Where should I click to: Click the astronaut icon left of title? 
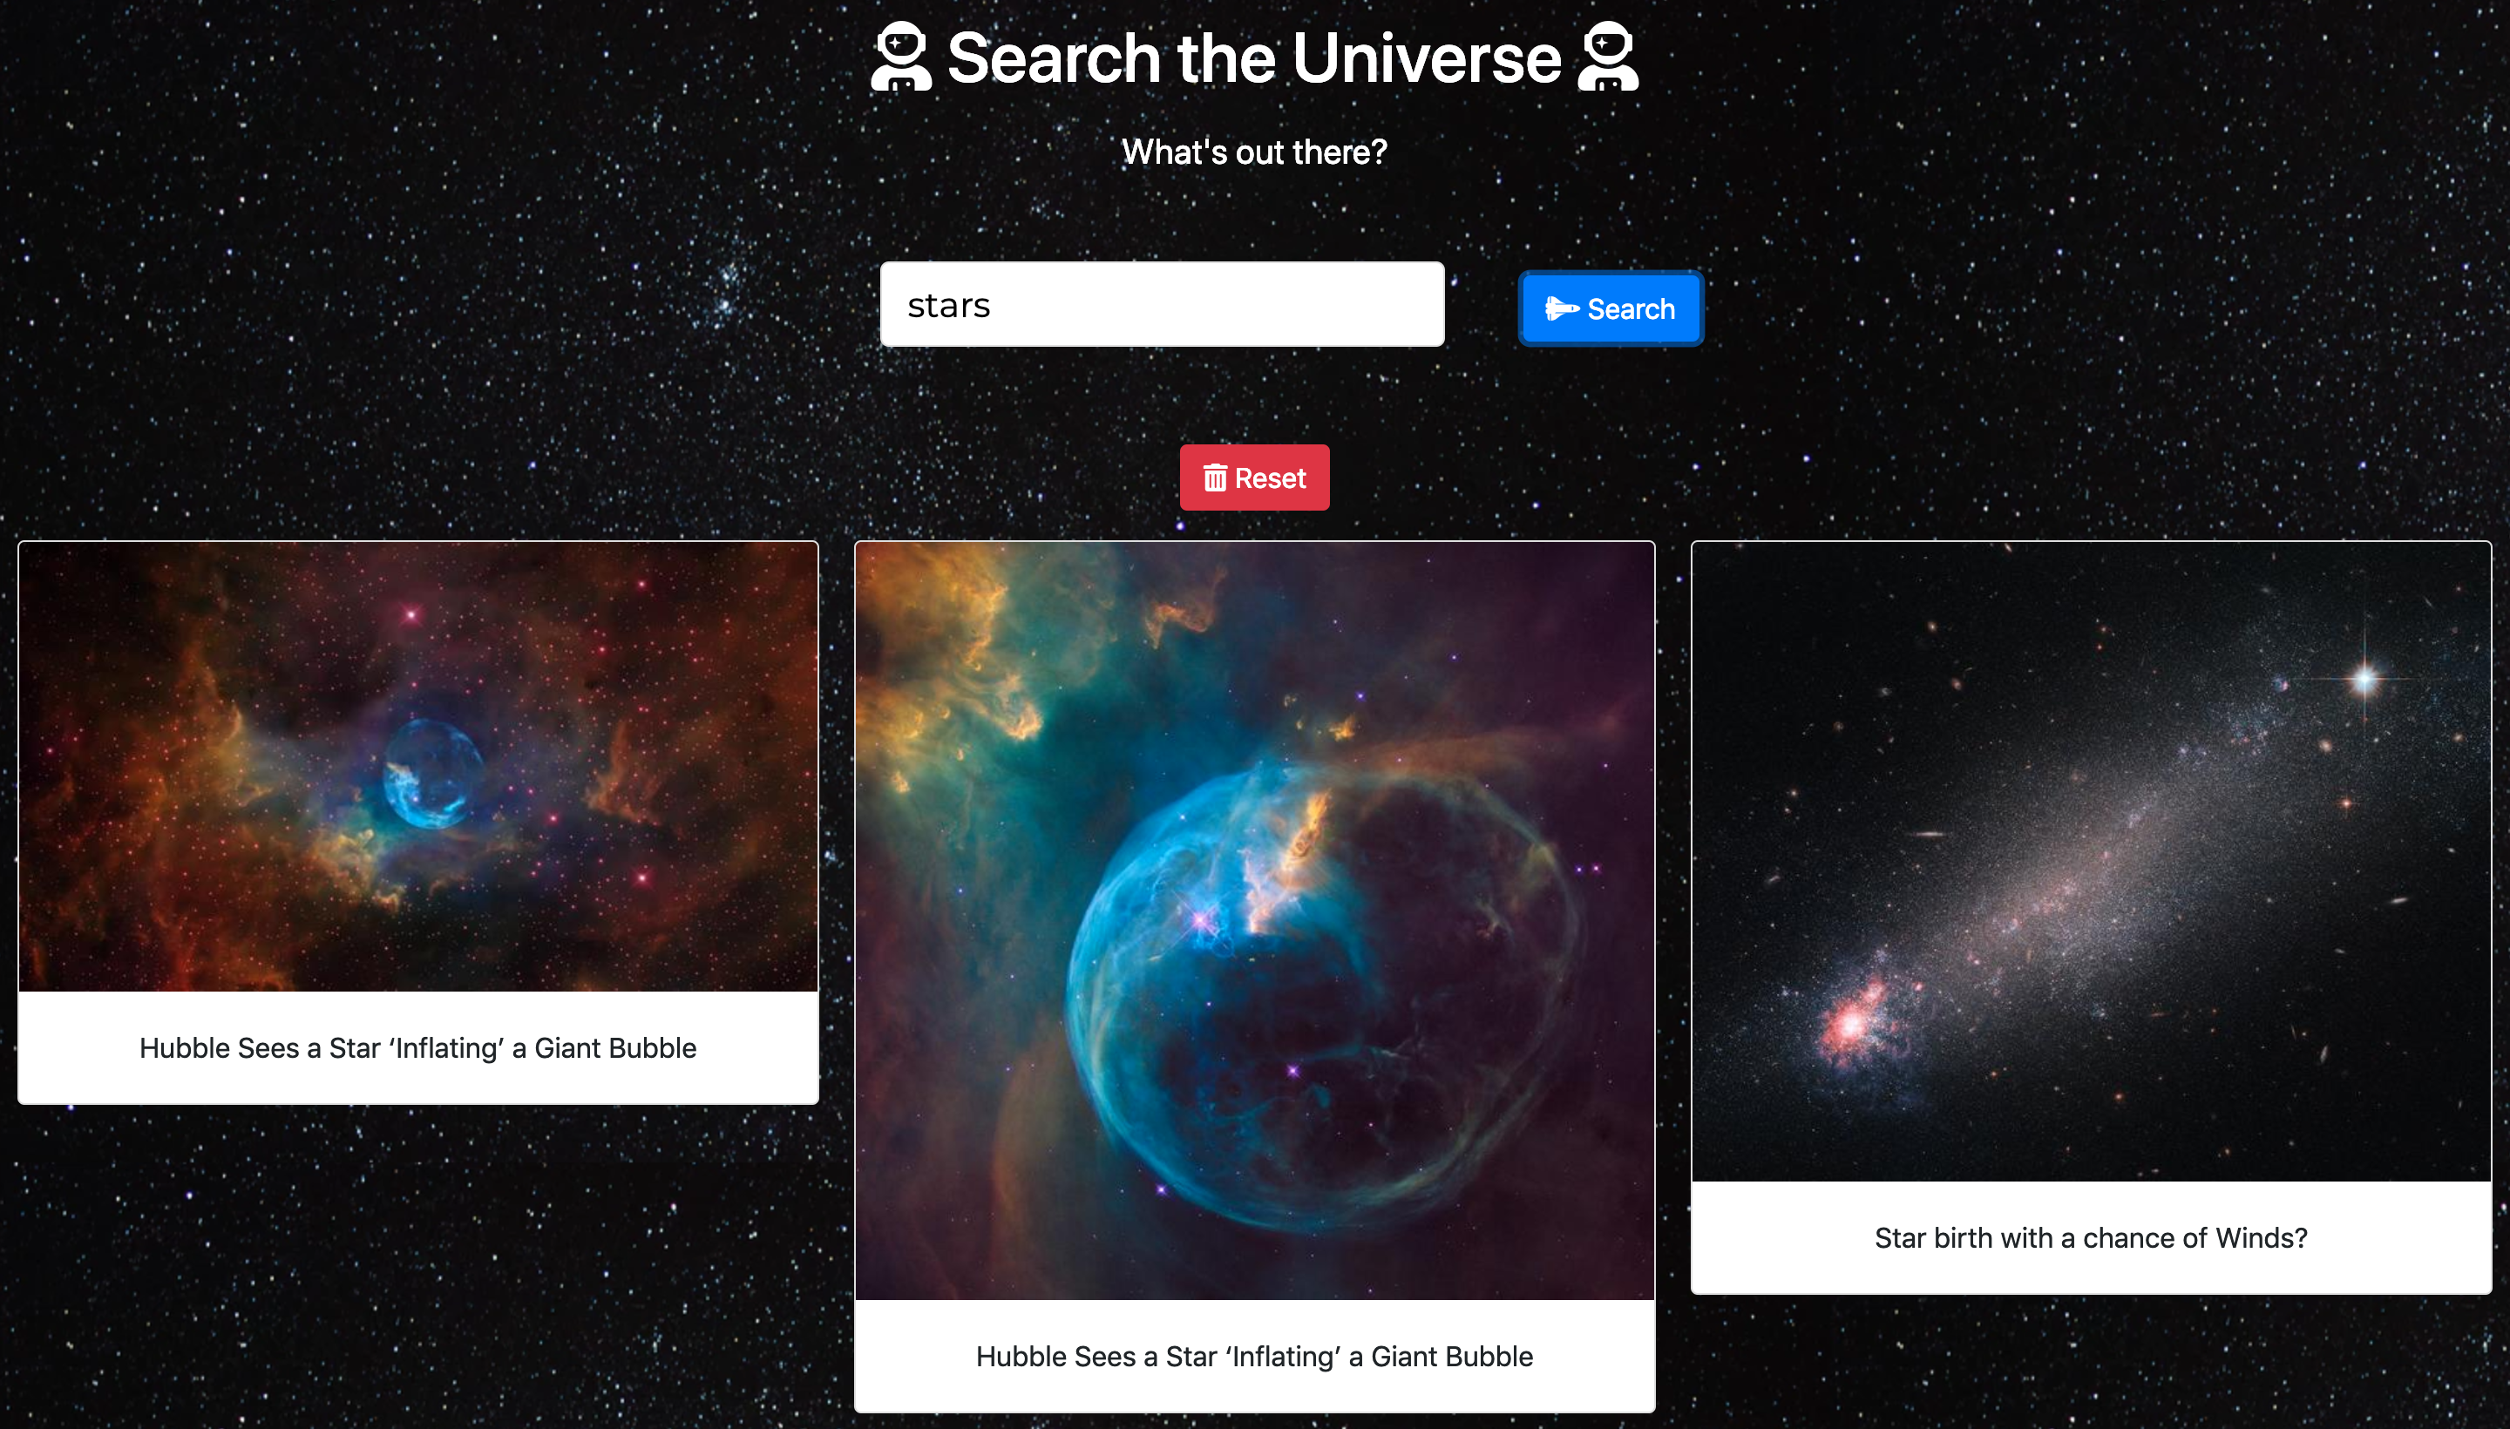pyautogui.click(x=900, y=56)
